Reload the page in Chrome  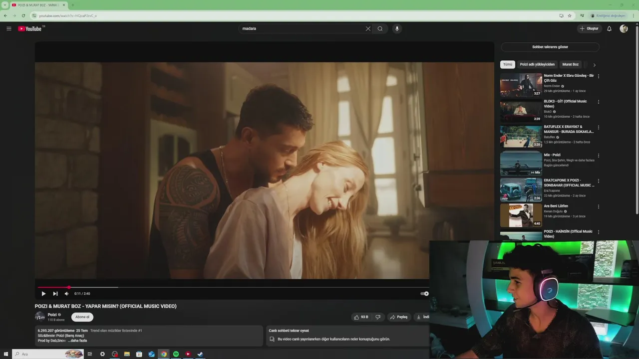pyautogui.click(x=23, y=15)
